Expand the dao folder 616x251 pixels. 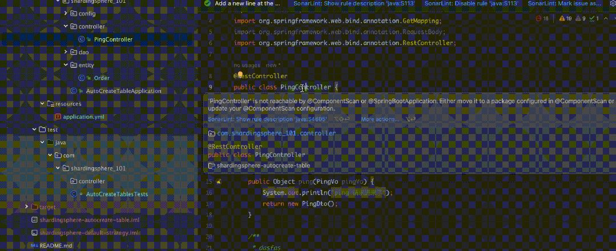coord(66,52)
